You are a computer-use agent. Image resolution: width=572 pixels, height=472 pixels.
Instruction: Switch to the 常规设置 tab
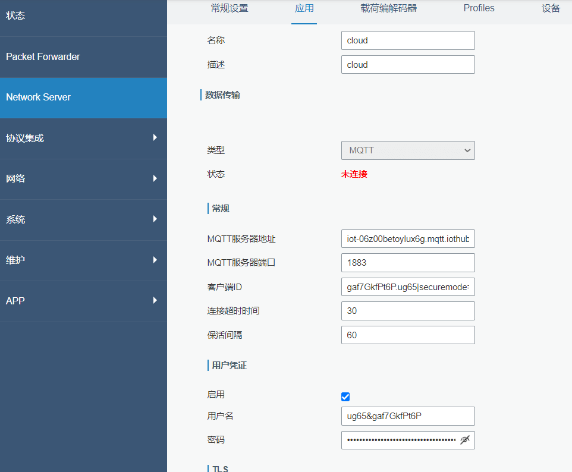[x=230, y=8]
